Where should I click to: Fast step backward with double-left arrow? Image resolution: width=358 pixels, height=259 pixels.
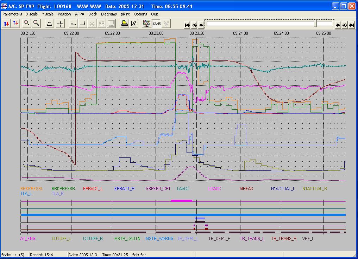(194, 25)
